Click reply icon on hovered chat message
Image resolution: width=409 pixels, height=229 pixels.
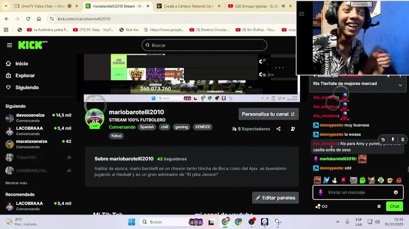(x=383, y=140)
